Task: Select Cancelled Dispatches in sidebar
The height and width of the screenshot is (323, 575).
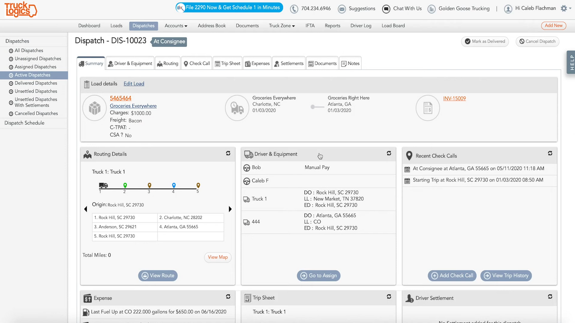Action: pos(36,113)
